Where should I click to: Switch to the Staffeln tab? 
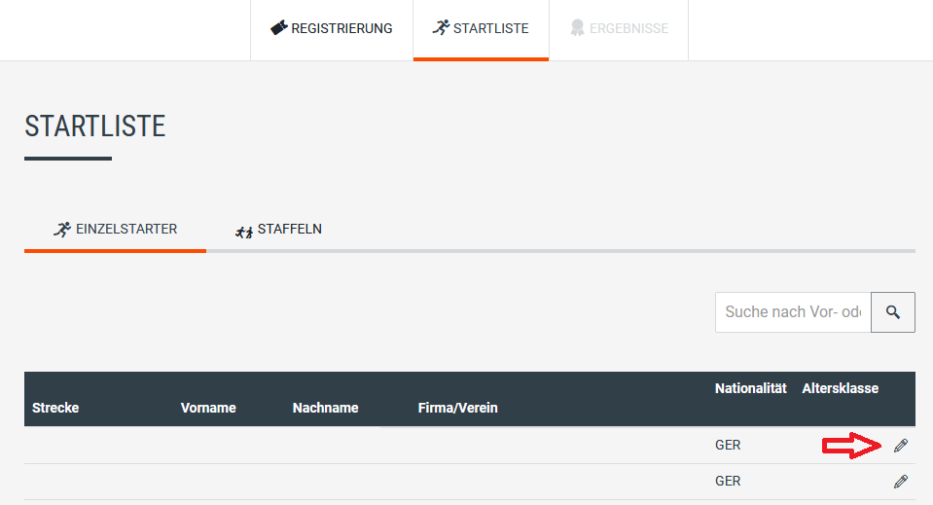click(x=278, y=230)
